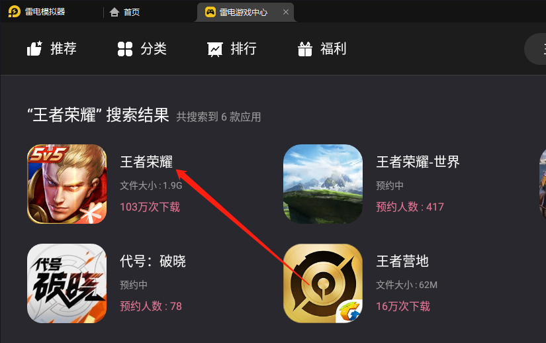Viewport: 546px width, 343px height.
Task: Click the 16万次下载 text under 王者营地
Action: click(403, 307)
